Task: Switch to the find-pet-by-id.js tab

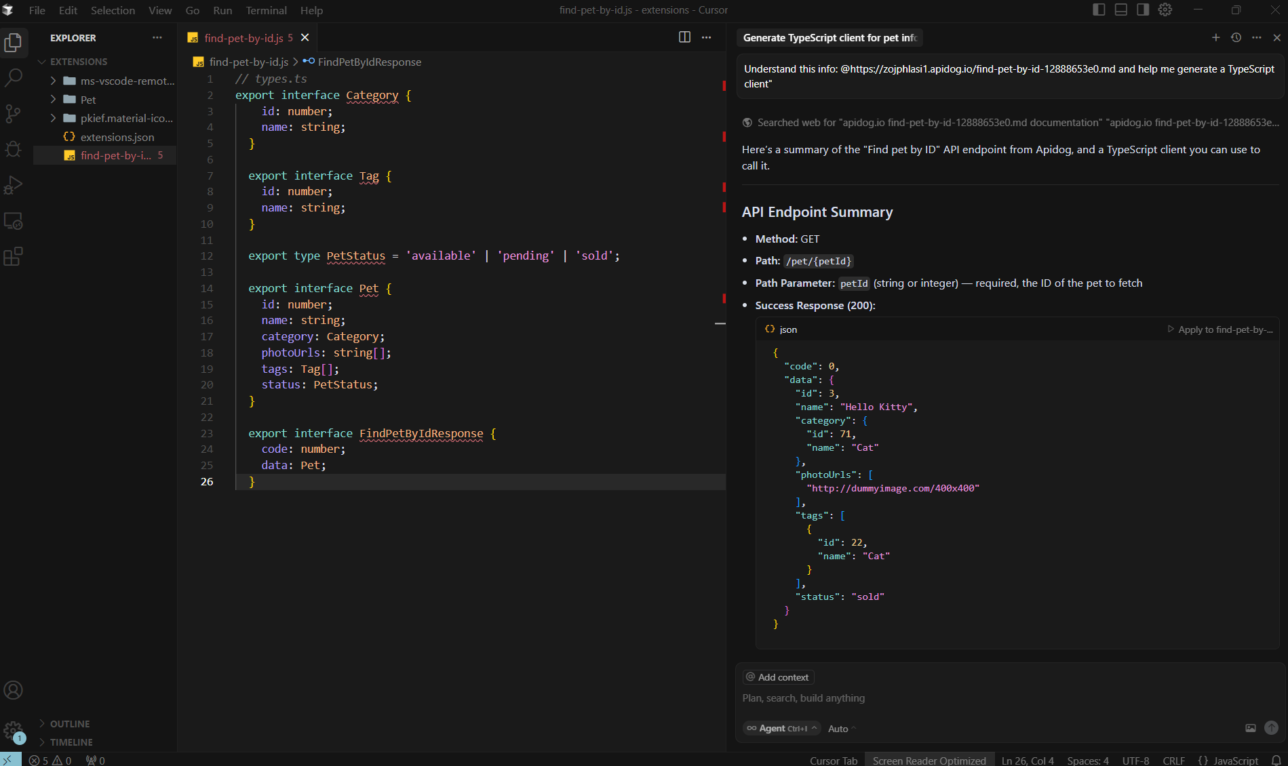Action: tap(244, 37)
